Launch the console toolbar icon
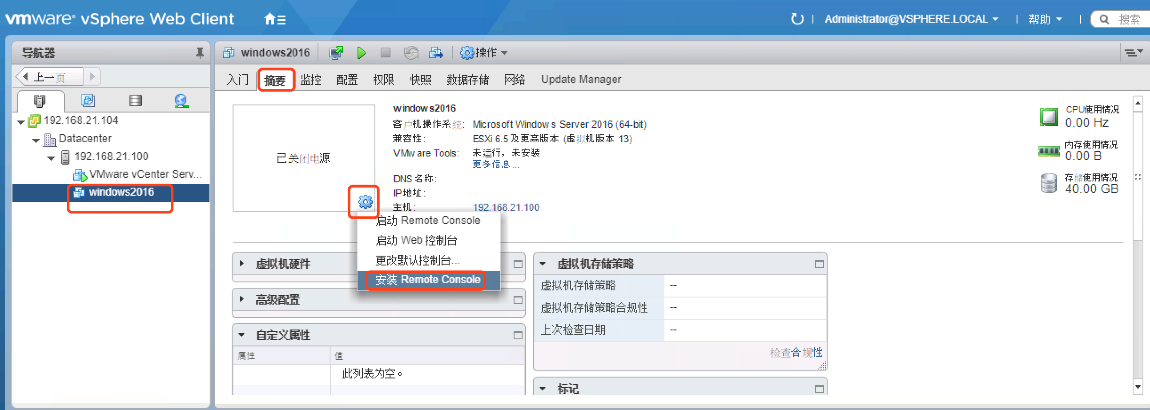 coord(336,53)
